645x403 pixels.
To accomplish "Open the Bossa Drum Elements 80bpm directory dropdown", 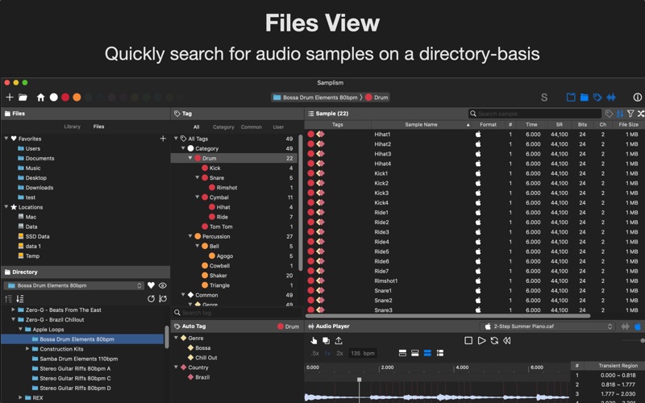I will [74, 285].
